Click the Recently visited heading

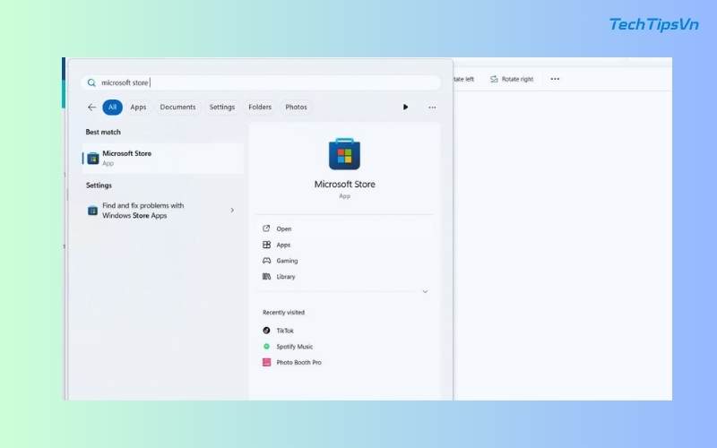[283, 312]
